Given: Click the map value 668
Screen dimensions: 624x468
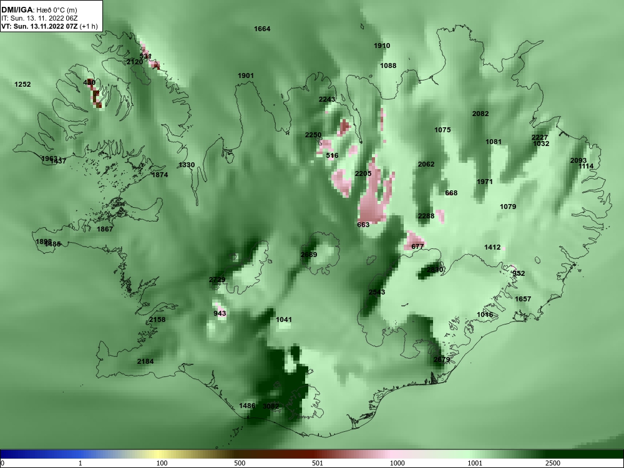Looking at the screenshot, I should pos(451,193).
